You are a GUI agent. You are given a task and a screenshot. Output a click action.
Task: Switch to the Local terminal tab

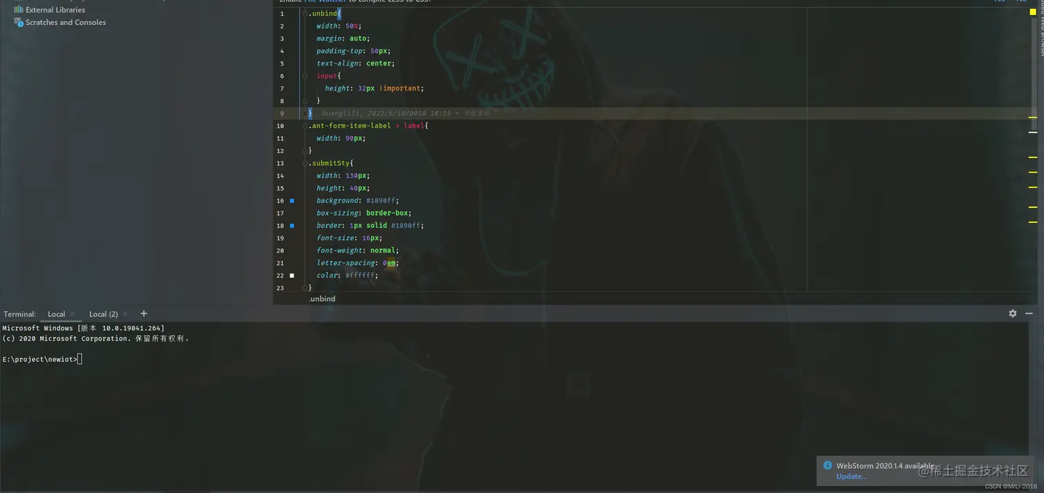tap(56, 314)
